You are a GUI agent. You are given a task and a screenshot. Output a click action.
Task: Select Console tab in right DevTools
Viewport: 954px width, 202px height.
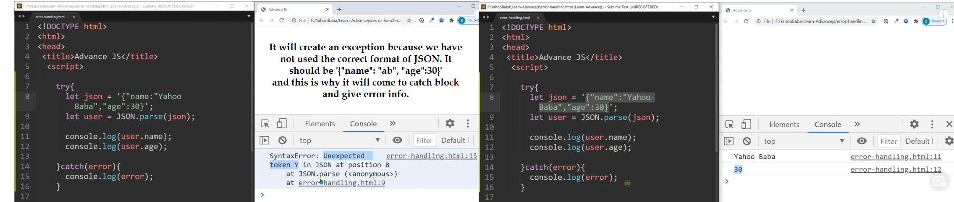click(x=828, y=124)
